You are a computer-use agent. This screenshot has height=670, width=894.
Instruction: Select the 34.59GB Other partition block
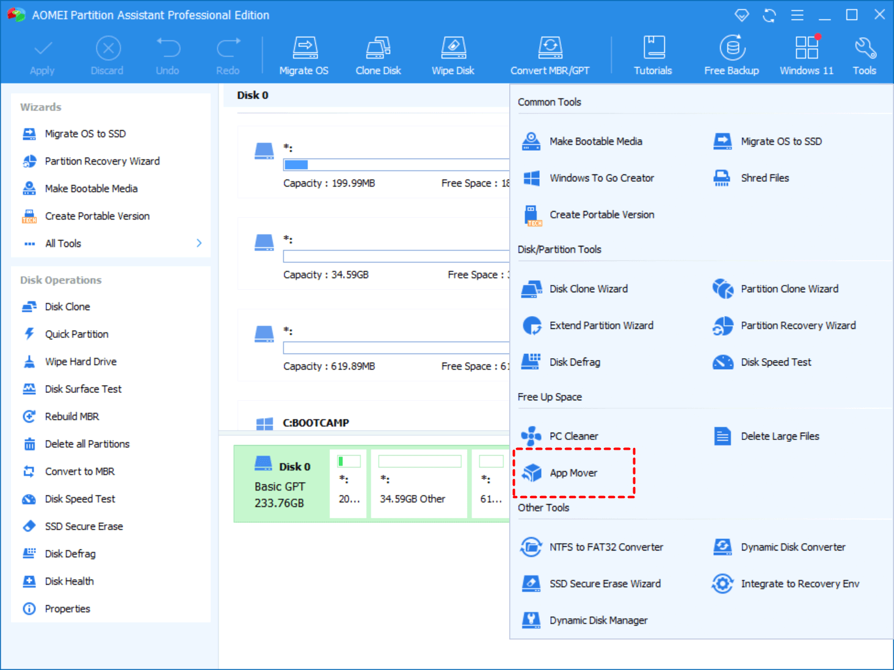pyautogui.click(x=419, y=483)
